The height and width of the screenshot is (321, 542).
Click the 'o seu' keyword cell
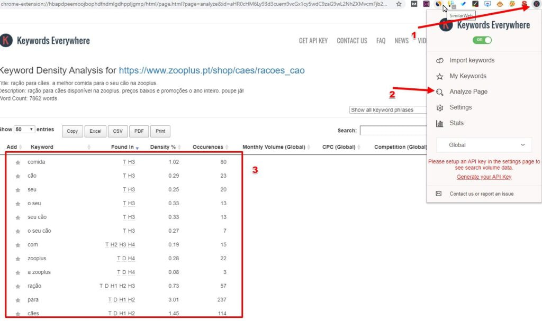click(34, 204)
